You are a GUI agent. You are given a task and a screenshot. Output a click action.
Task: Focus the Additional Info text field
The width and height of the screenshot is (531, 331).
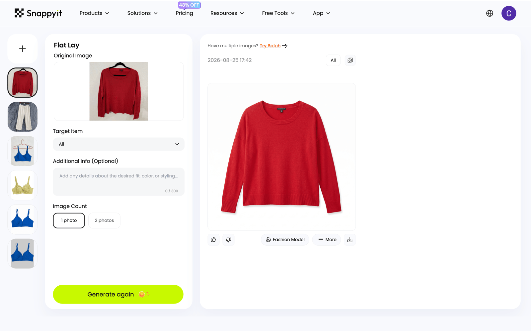point(119,182)
